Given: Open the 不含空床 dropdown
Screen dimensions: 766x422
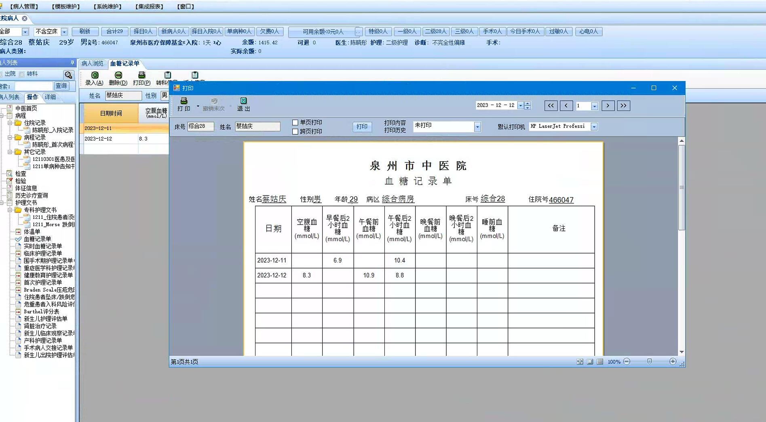Looking at the screenshot, I should pos(64,31).
